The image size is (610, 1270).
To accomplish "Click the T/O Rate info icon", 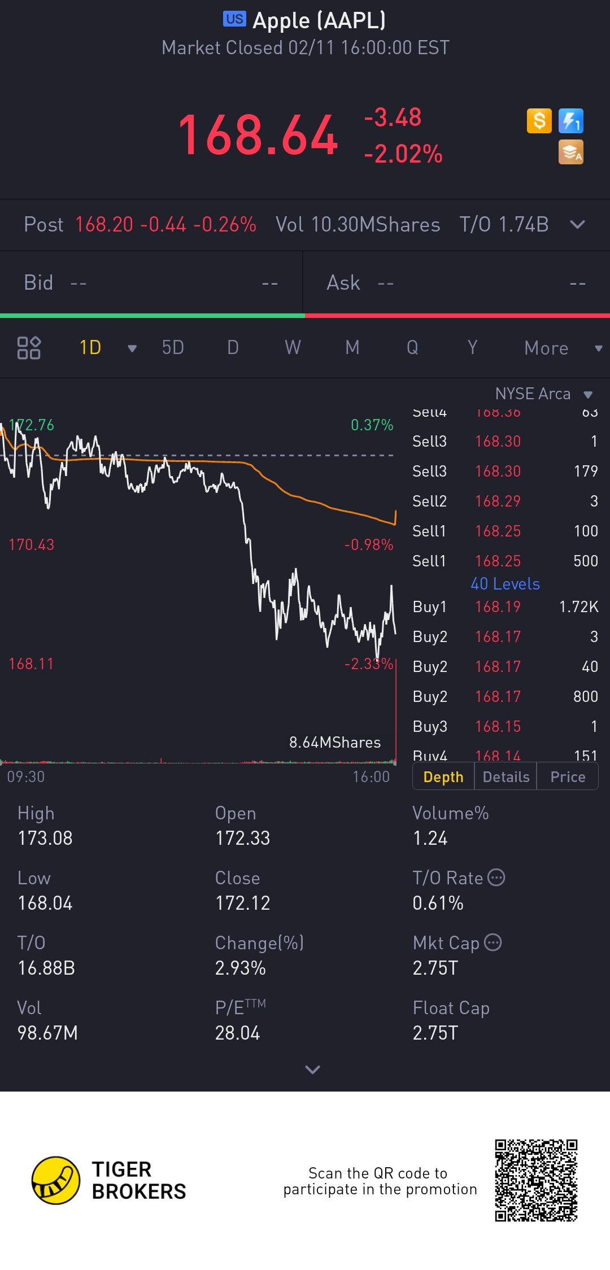I will coord(496,878).
